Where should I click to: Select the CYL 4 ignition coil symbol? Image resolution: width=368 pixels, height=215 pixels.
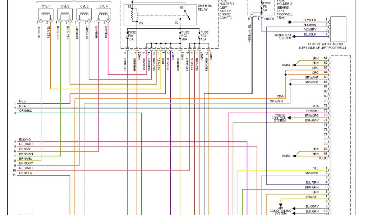tap(103, 16)
